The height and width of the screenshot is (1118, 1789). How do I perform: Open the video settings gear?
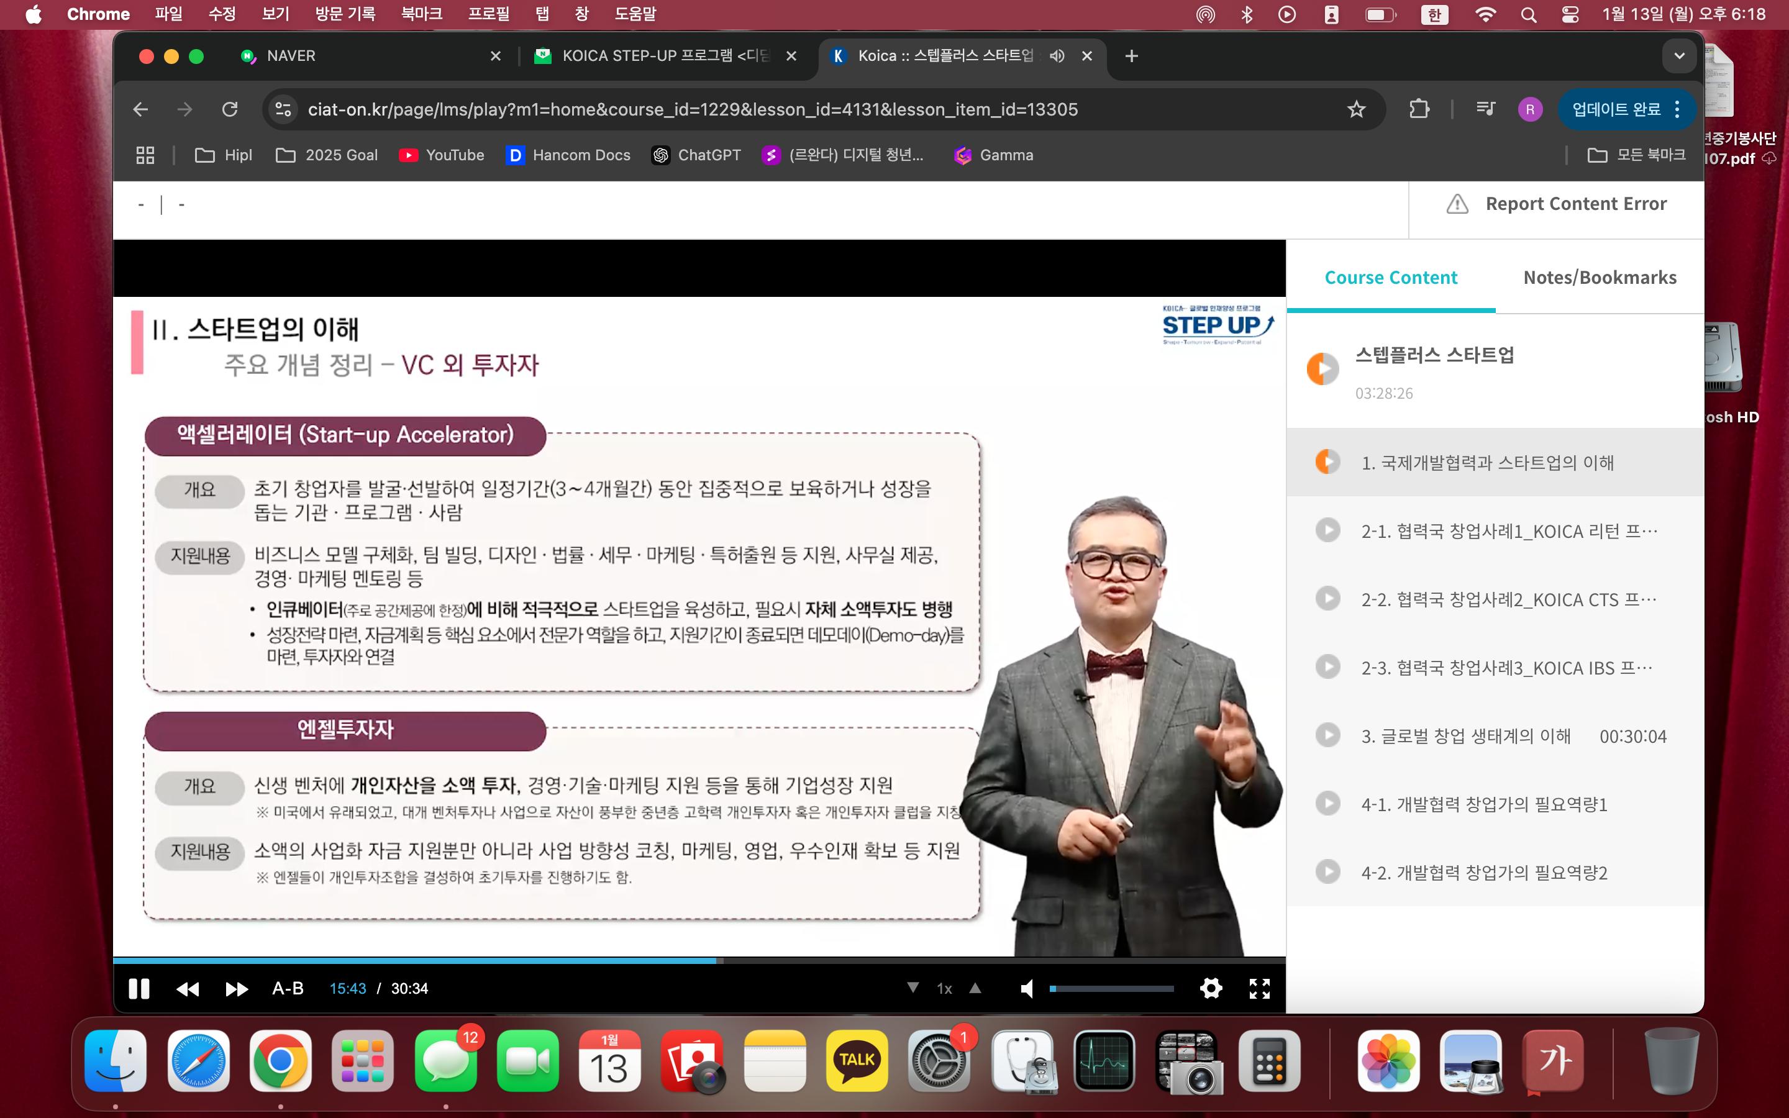[x=1211, y=989]
